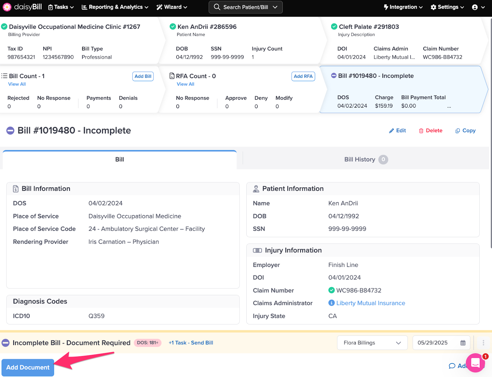
Task: Click the Add RFA button
Action: point(303,76)
